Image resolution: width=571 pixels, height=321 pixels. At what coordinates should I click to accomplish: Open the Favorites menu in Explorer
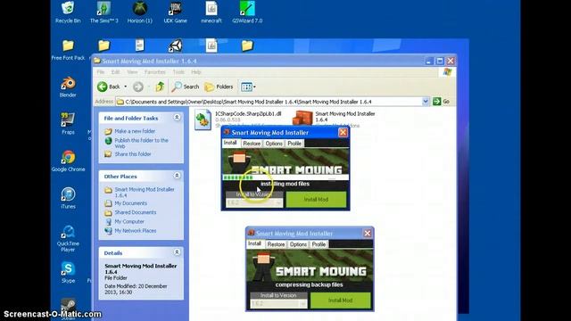[154, 72]
